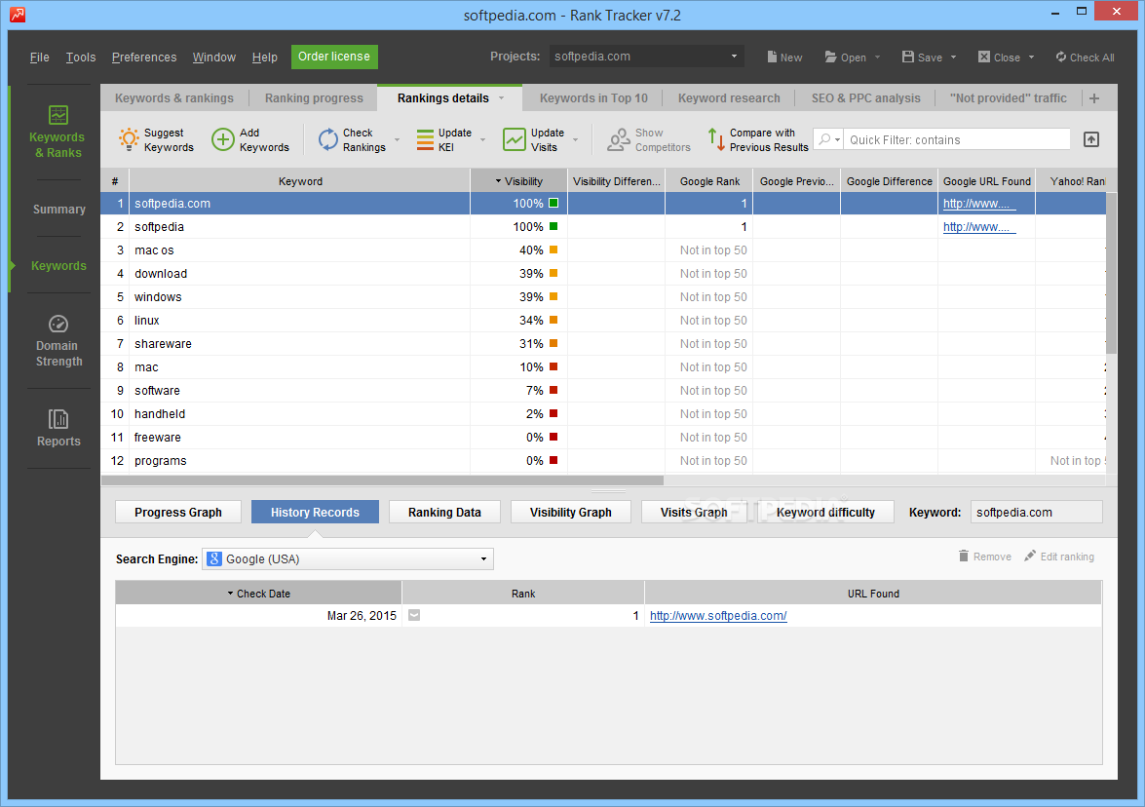Click the New project icon

[772, 57]
